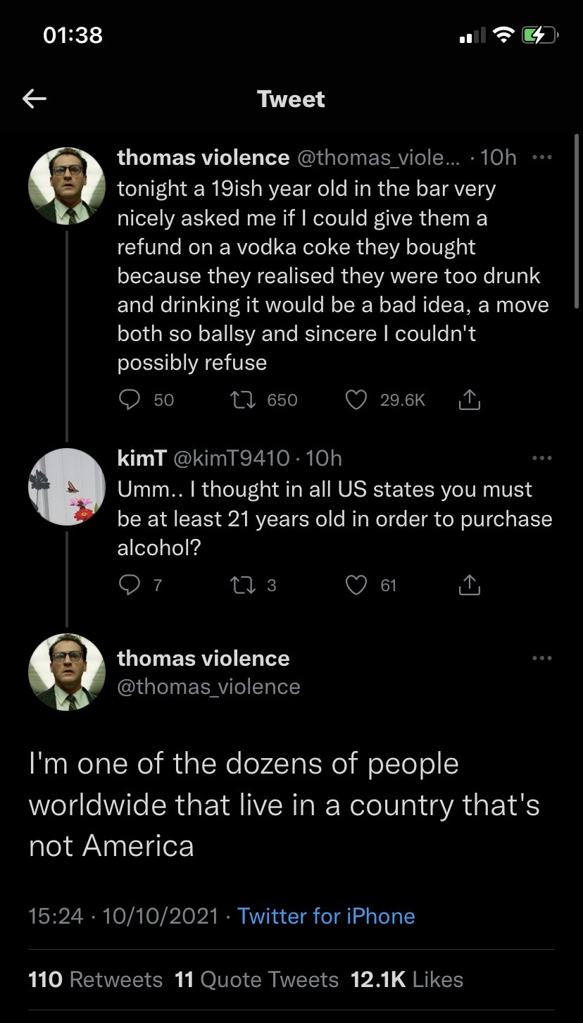Screen dimensions: 583x1023
Task: Open the Twitter for iPhone link
Action: point(326,916)
